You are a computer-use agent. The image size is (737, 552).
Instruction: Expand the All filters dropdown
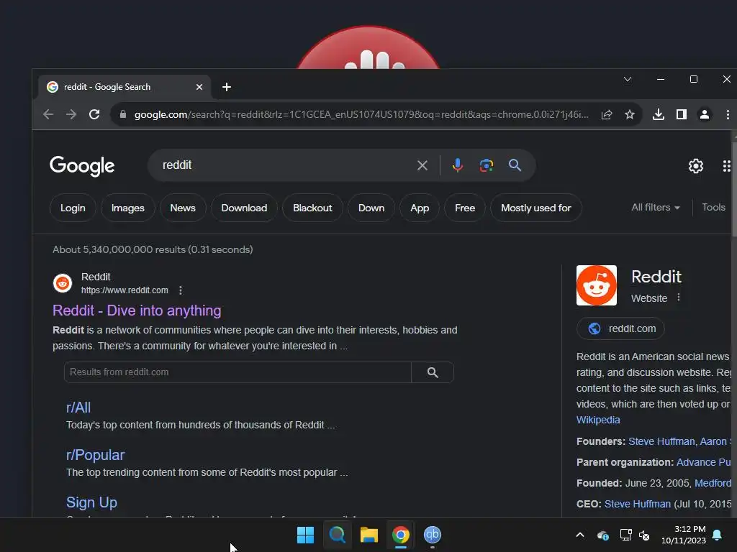(656, 208)
